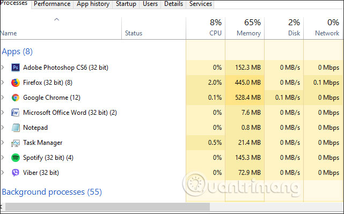Screen dimensions: 344x214
Task: Click Task Manager's 0.5% CPU value
Action: coord(215,143)
